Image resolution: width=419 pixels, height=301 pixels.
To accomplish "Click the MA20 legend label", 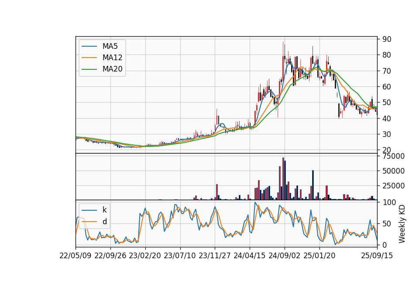I will click(112, 69).
